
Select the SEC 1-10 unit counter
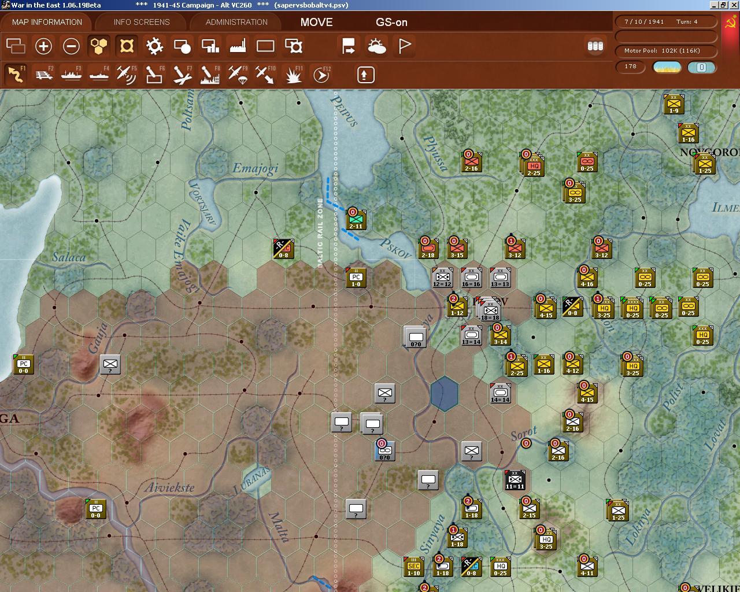(413, 567)
